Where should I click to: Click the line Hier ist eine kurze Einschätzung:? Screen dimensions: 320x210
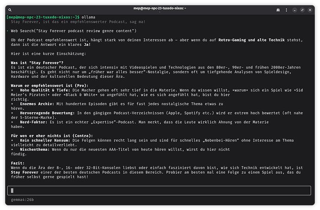(48, 54)
